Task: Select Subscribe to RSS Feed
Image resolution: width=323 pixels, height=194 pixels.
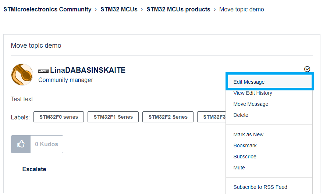Action: point(260,187)
